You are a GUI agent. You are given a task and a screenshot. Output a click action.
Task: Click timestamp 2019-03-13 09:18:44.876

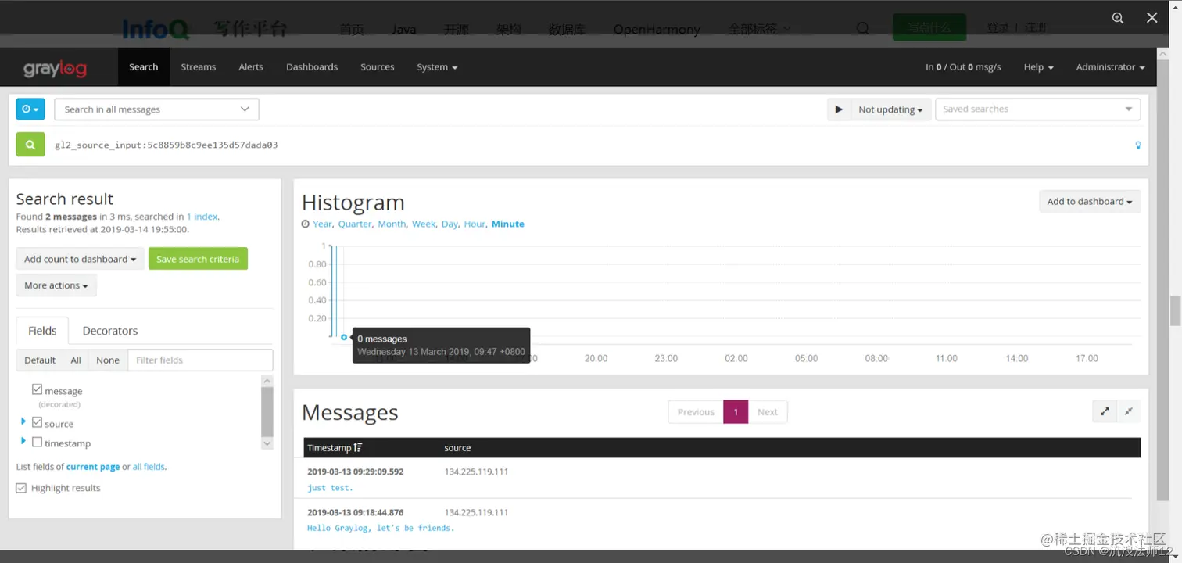coord(356,512)
